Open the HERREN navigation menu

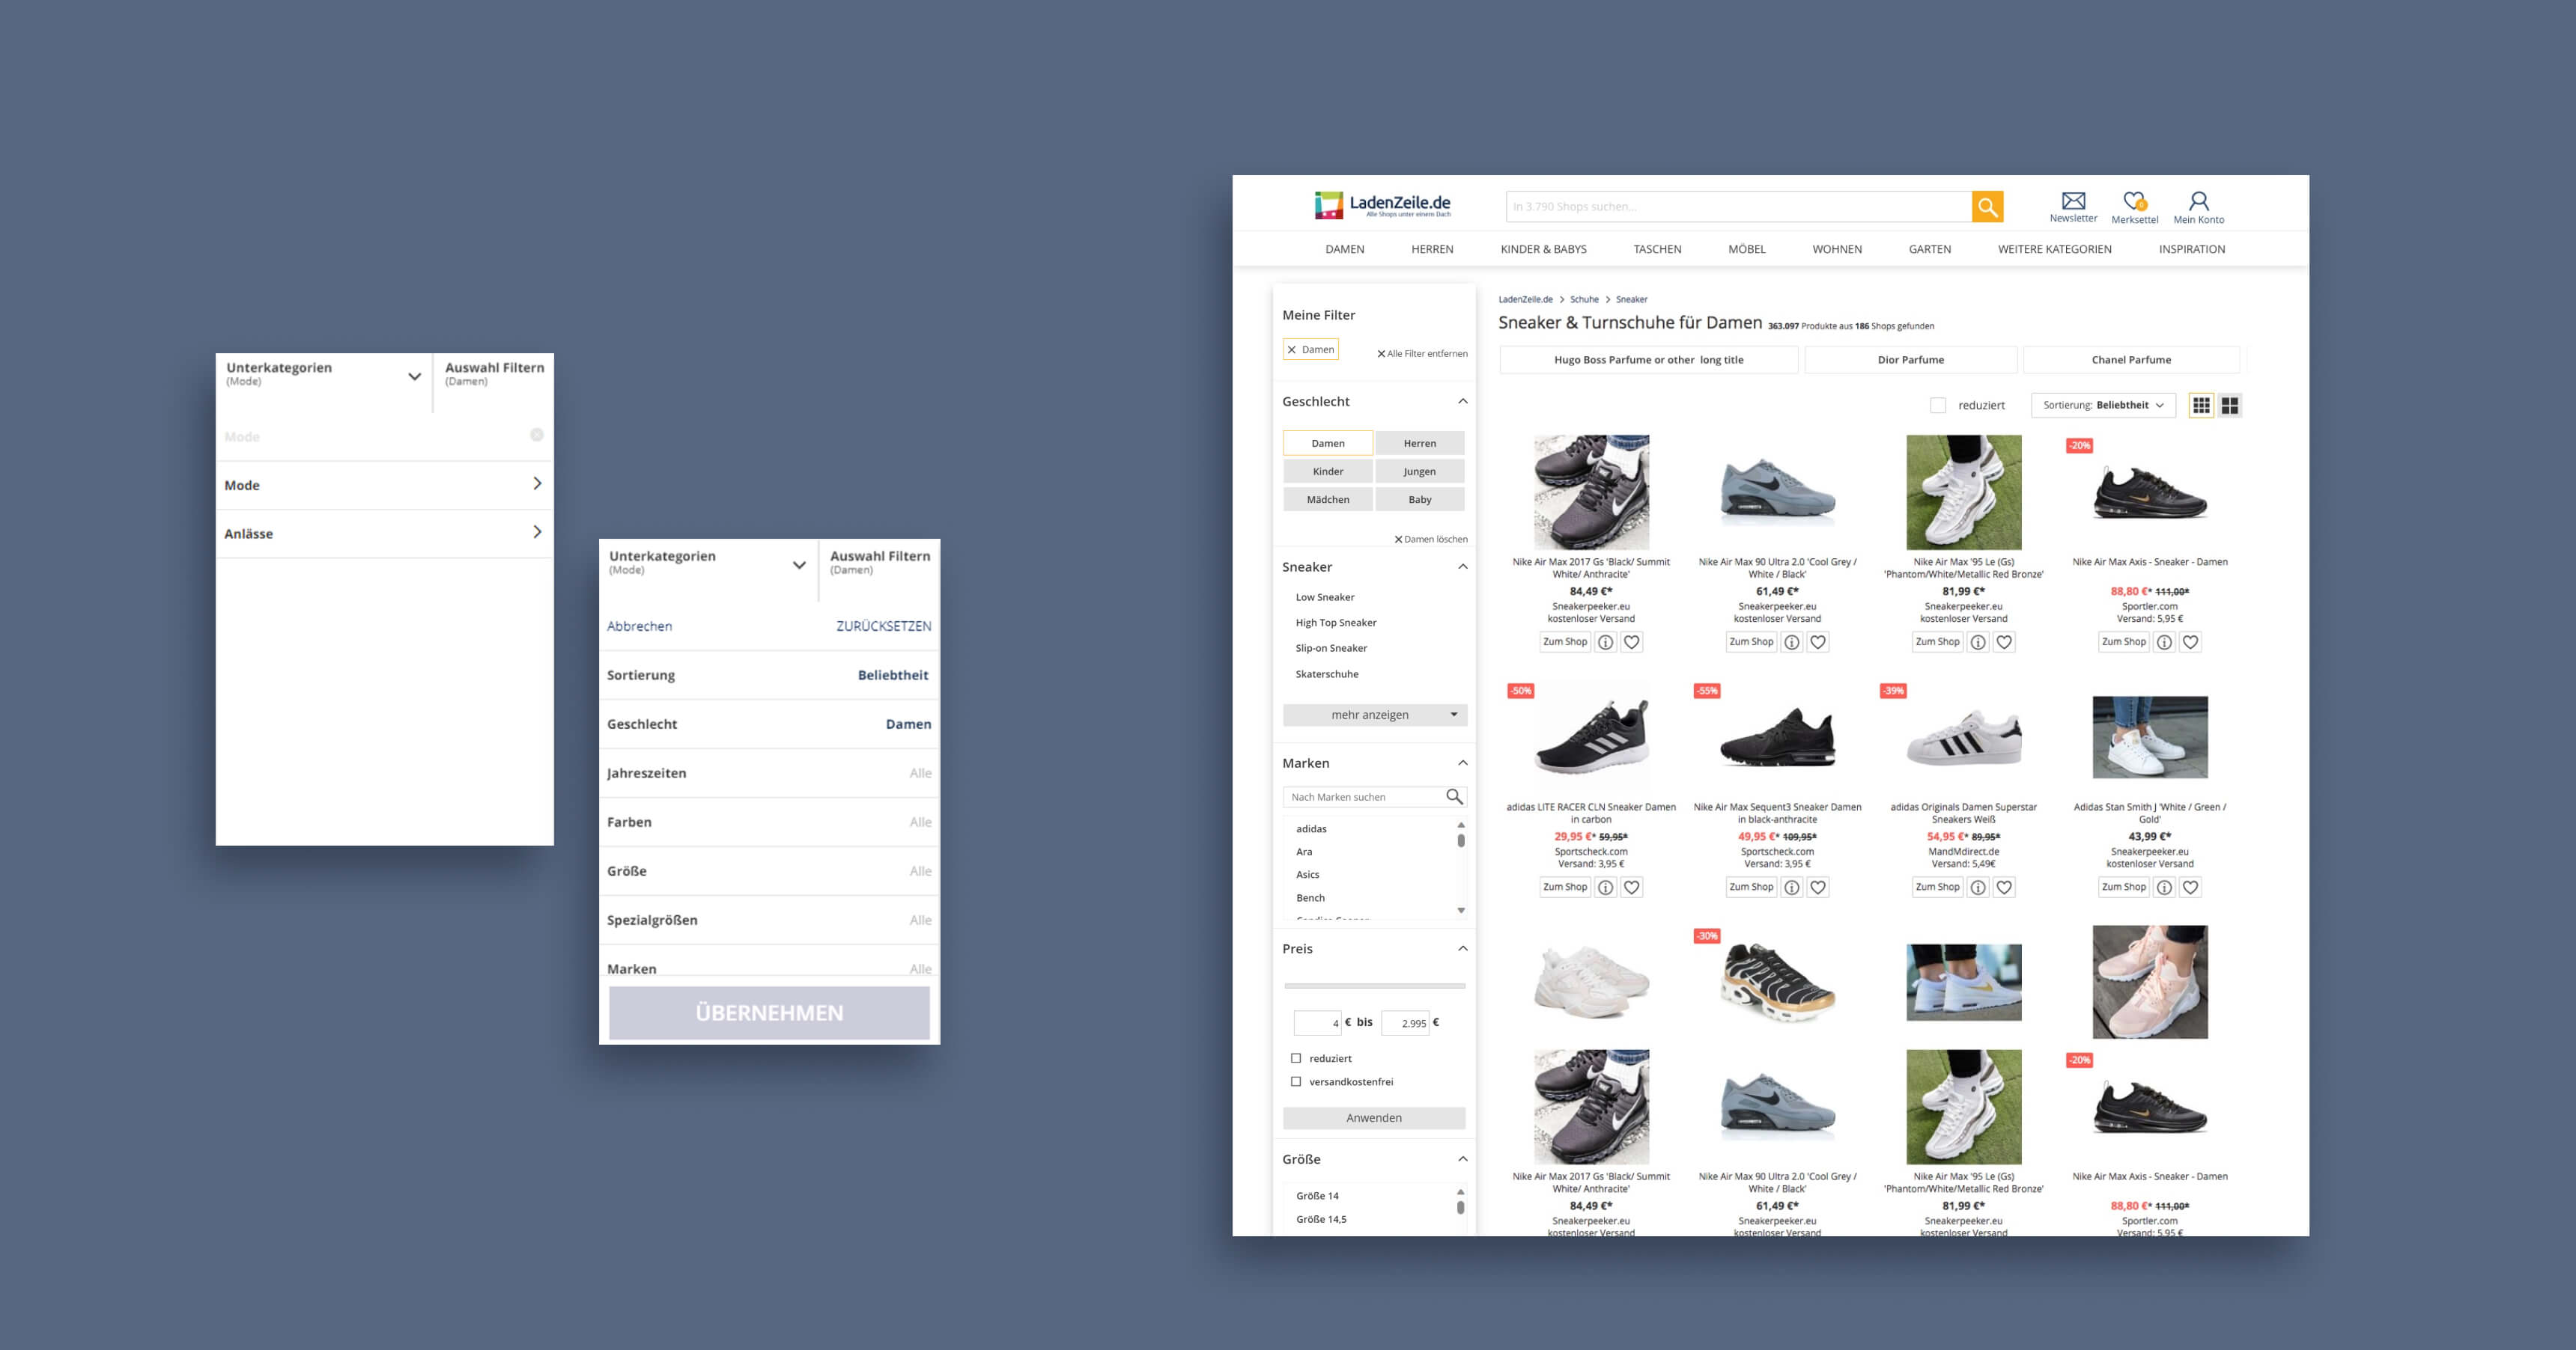pos(1432,250)
